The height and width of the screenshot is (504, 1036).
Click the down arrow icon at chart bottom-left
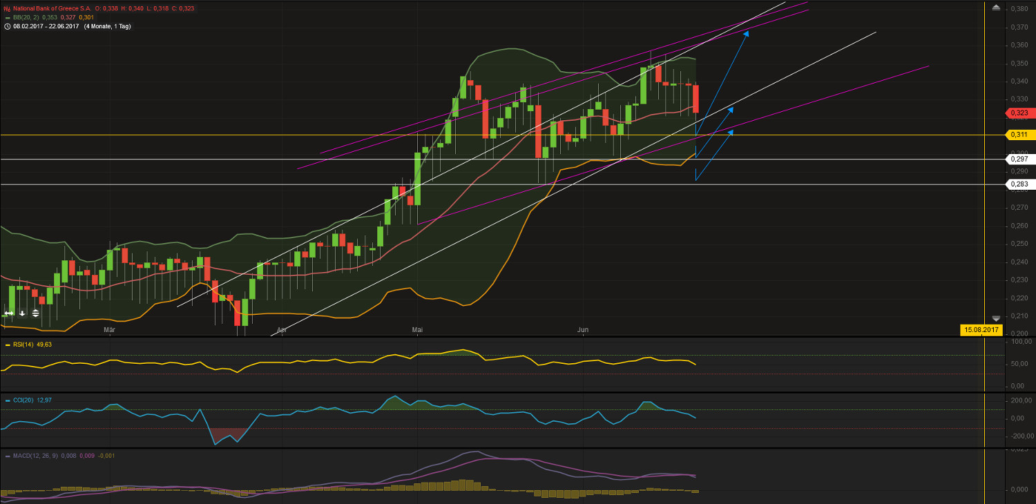coord(22,313)
